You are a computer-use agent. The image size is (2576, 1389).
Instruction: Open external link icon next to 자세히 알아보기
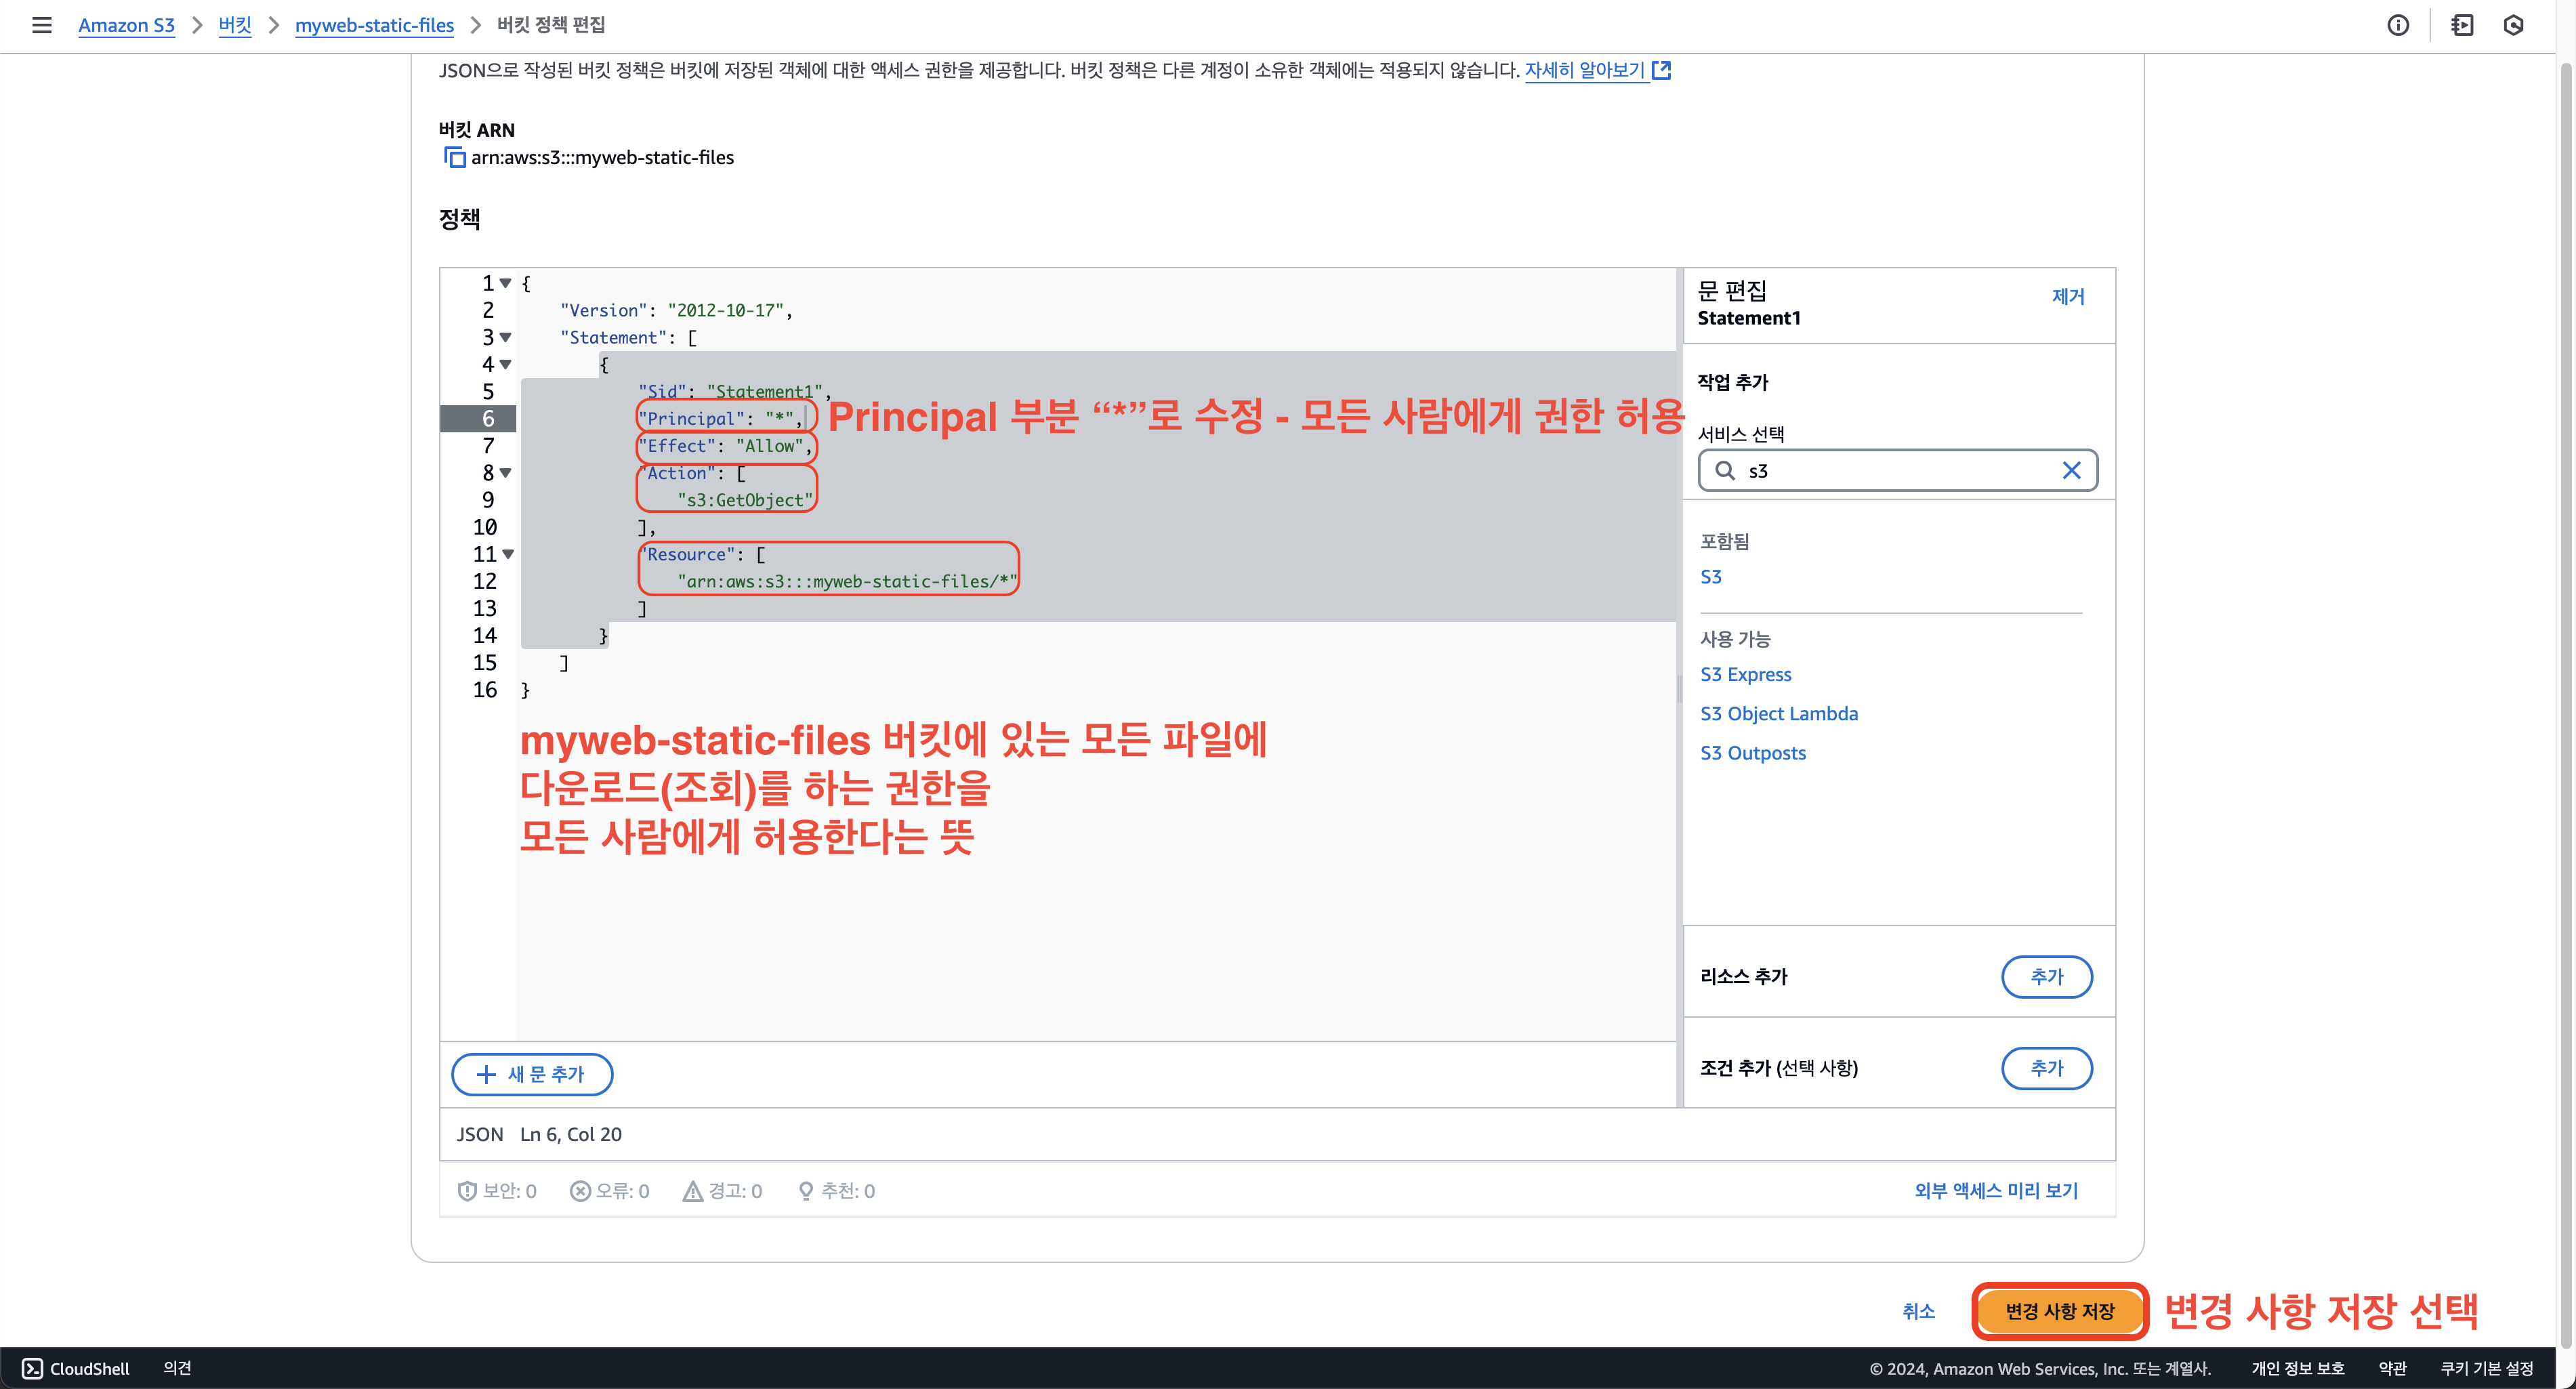1661,70
